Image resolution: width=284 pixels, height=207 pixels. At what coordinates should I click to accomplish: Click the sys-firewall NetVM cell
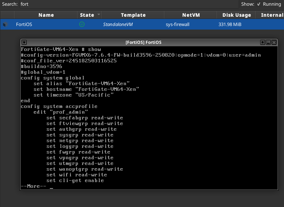pyautogui.click(x=178, y=25)
